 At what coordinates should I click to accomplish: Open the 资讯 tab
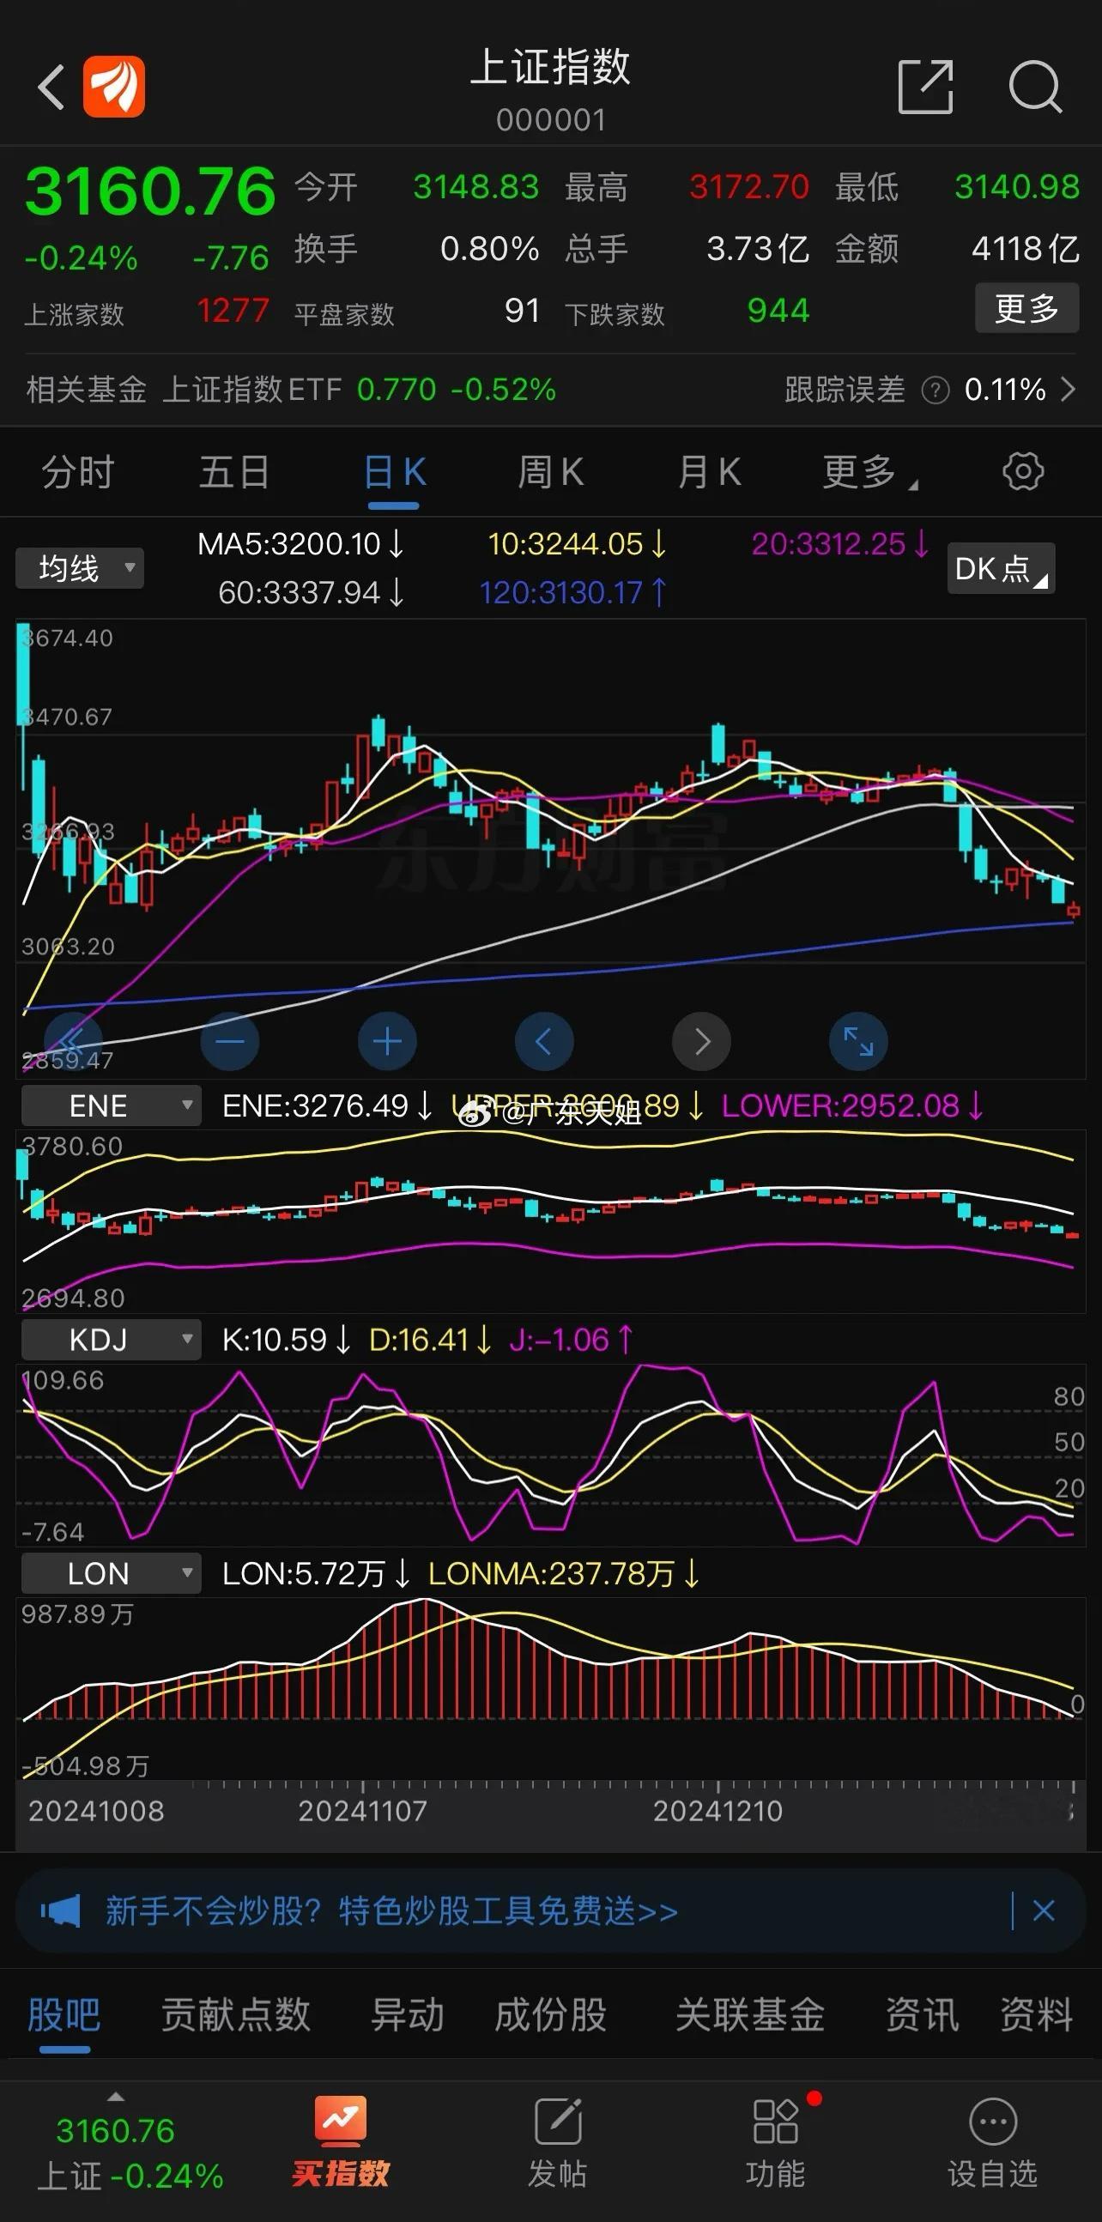[x=922, y=2015]
